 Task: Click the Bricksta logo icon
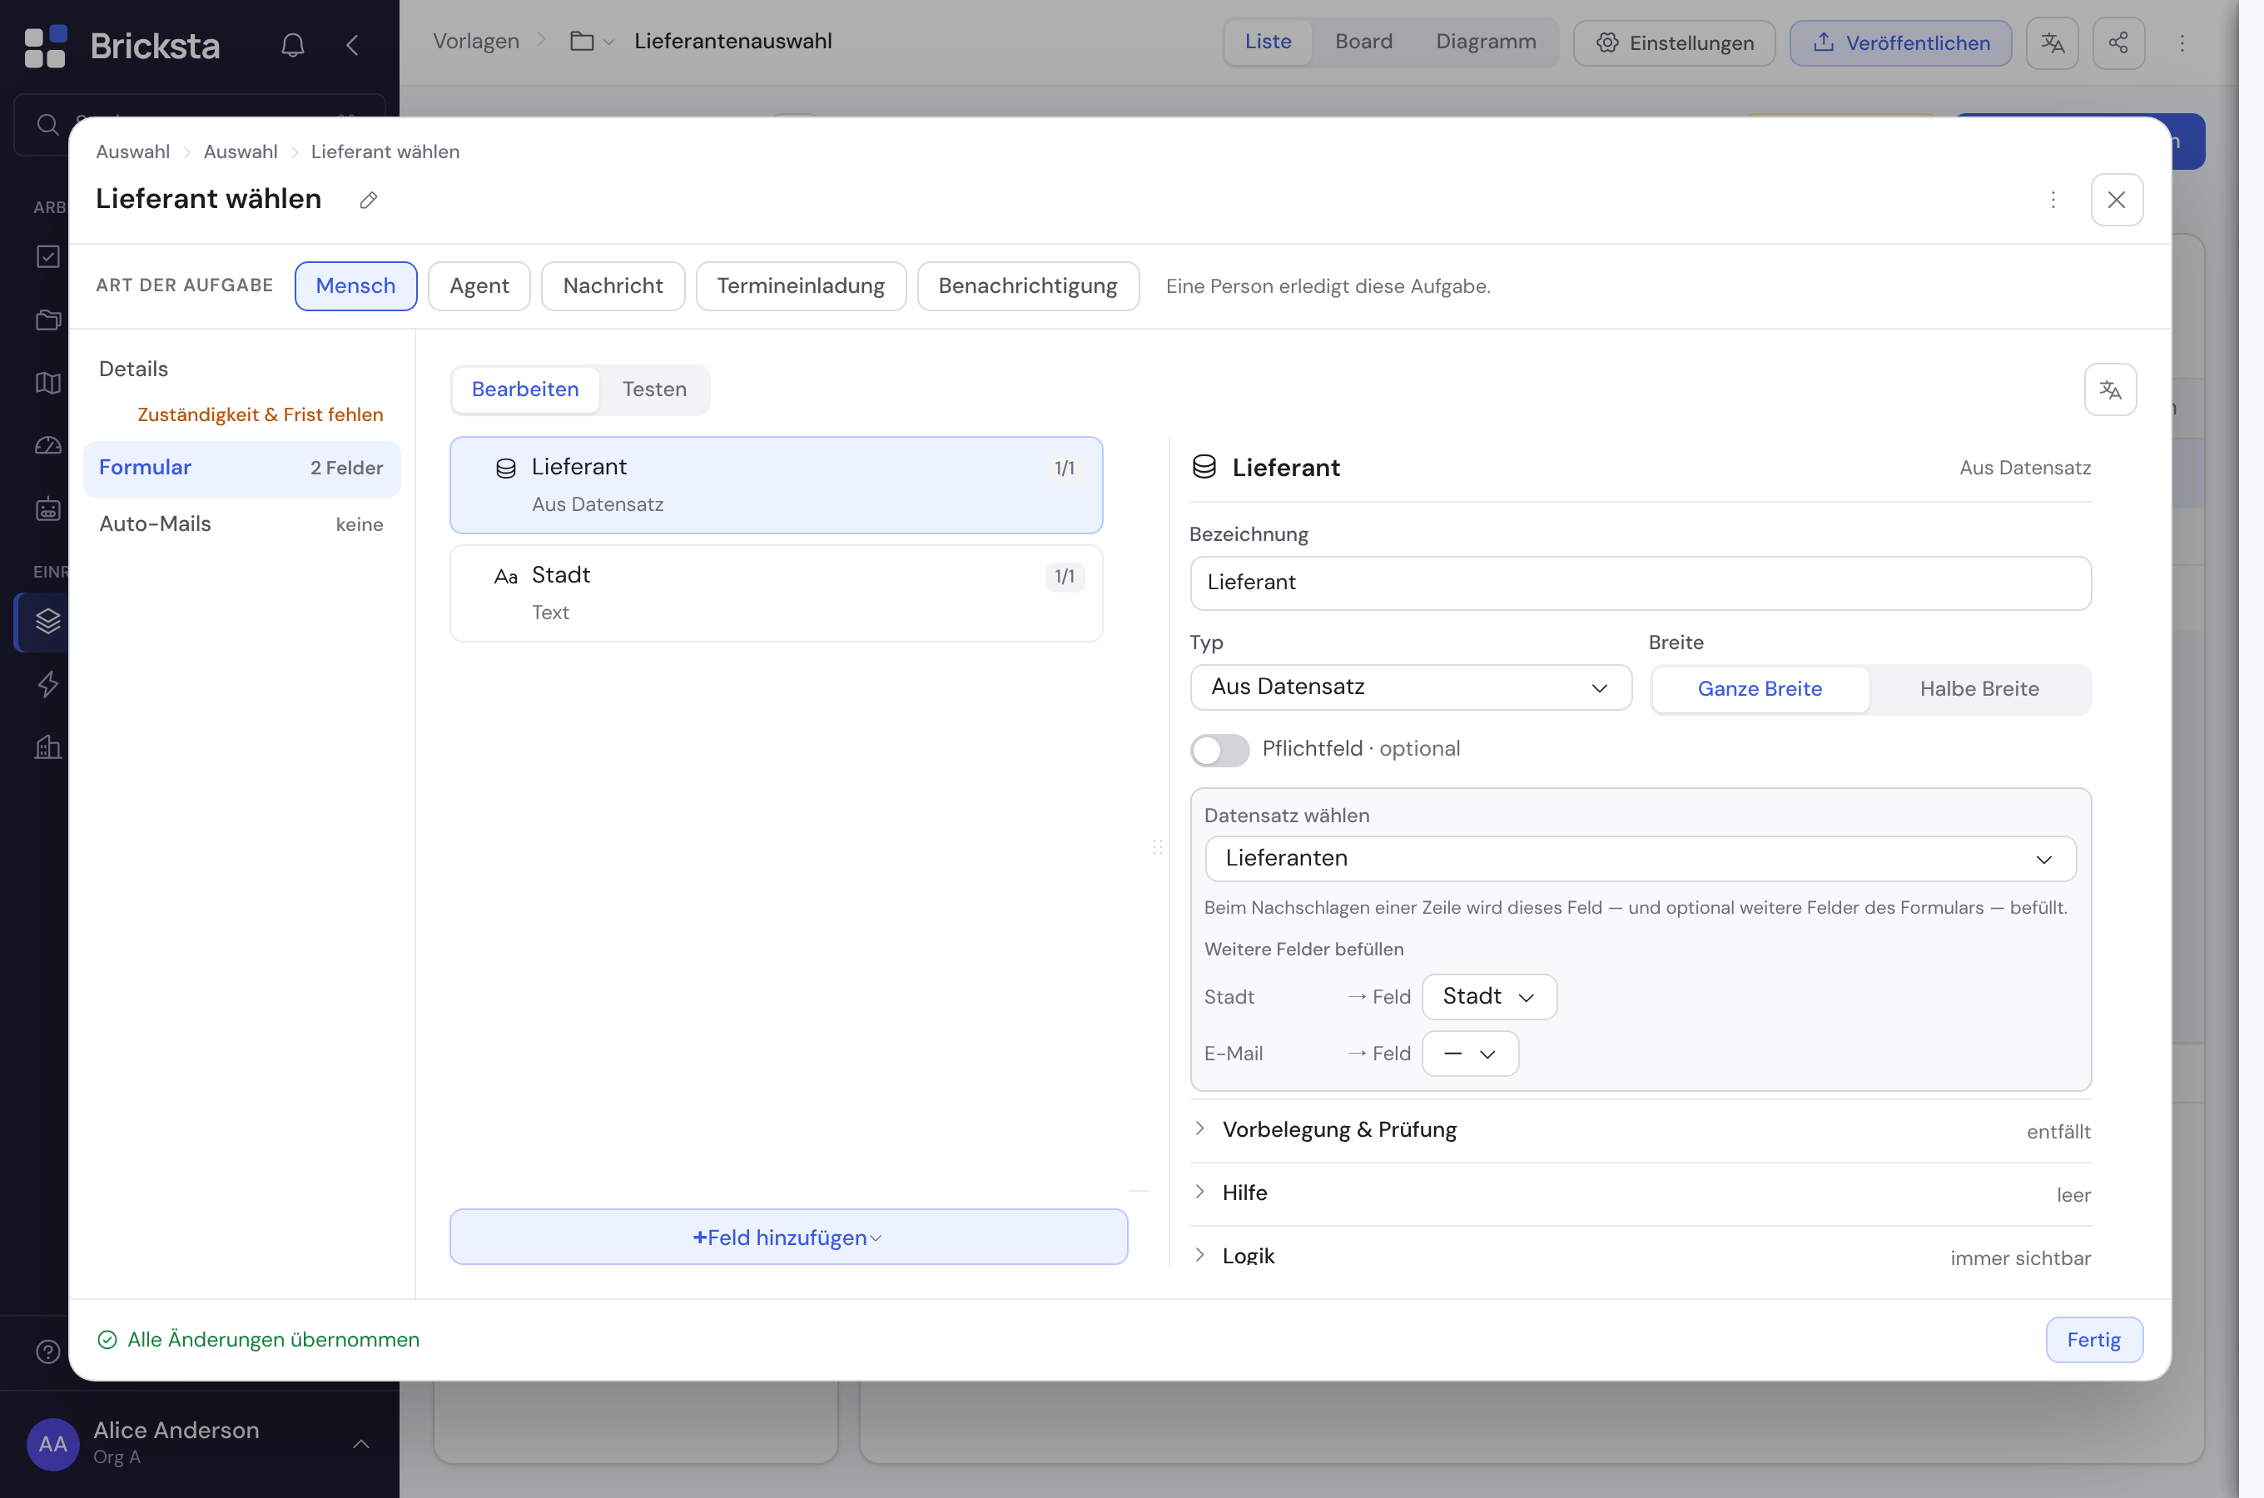click(45, 46)
